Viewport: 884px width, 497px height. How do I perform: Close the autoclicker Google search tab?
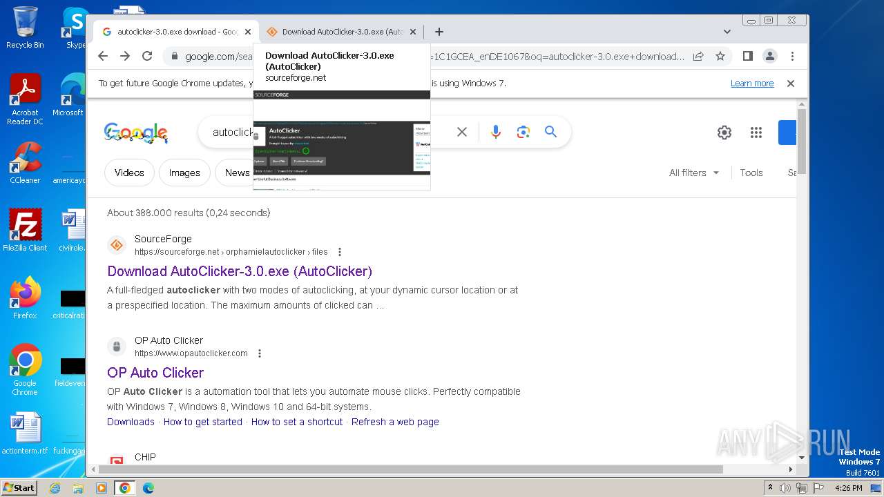click(248, 32)
